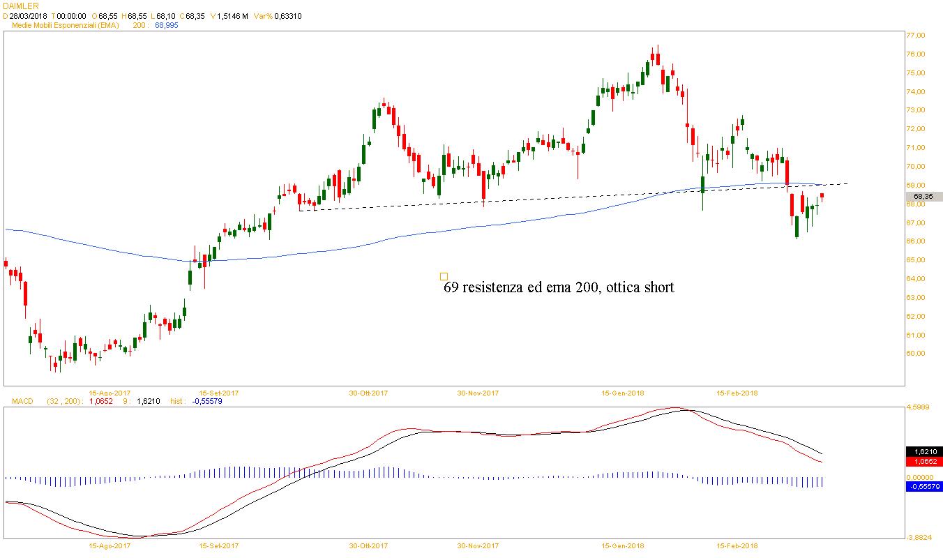The height and width of the screenshot is (558, 943).
Task: Click the 65,00 price axis label
Action: pos(915,260)
